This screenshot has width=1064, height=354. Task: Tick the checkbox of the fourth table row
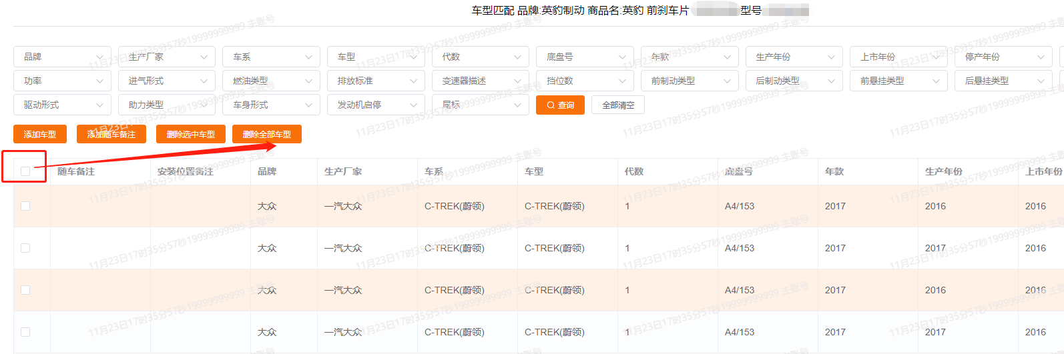tap(25, 332)
